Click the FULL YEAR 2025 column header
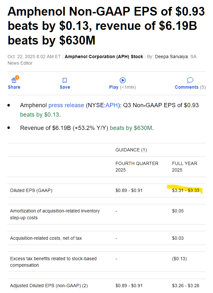 point(184,167)
